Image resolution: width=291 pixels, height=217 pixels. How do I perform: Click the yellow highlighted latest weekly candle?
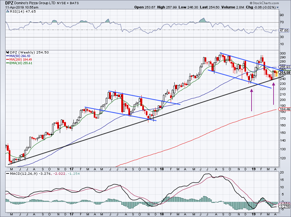click(x=276, y=74)
